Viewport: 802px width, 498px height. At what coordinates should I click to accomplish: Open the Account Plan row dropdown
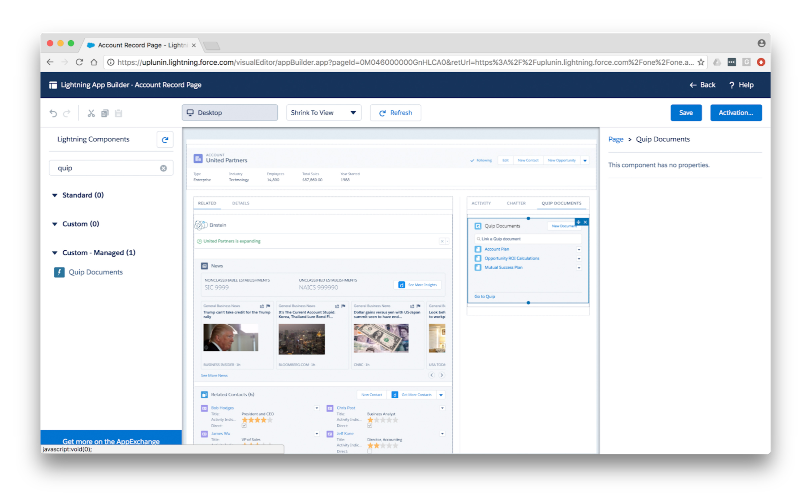[x=579, y=249]
